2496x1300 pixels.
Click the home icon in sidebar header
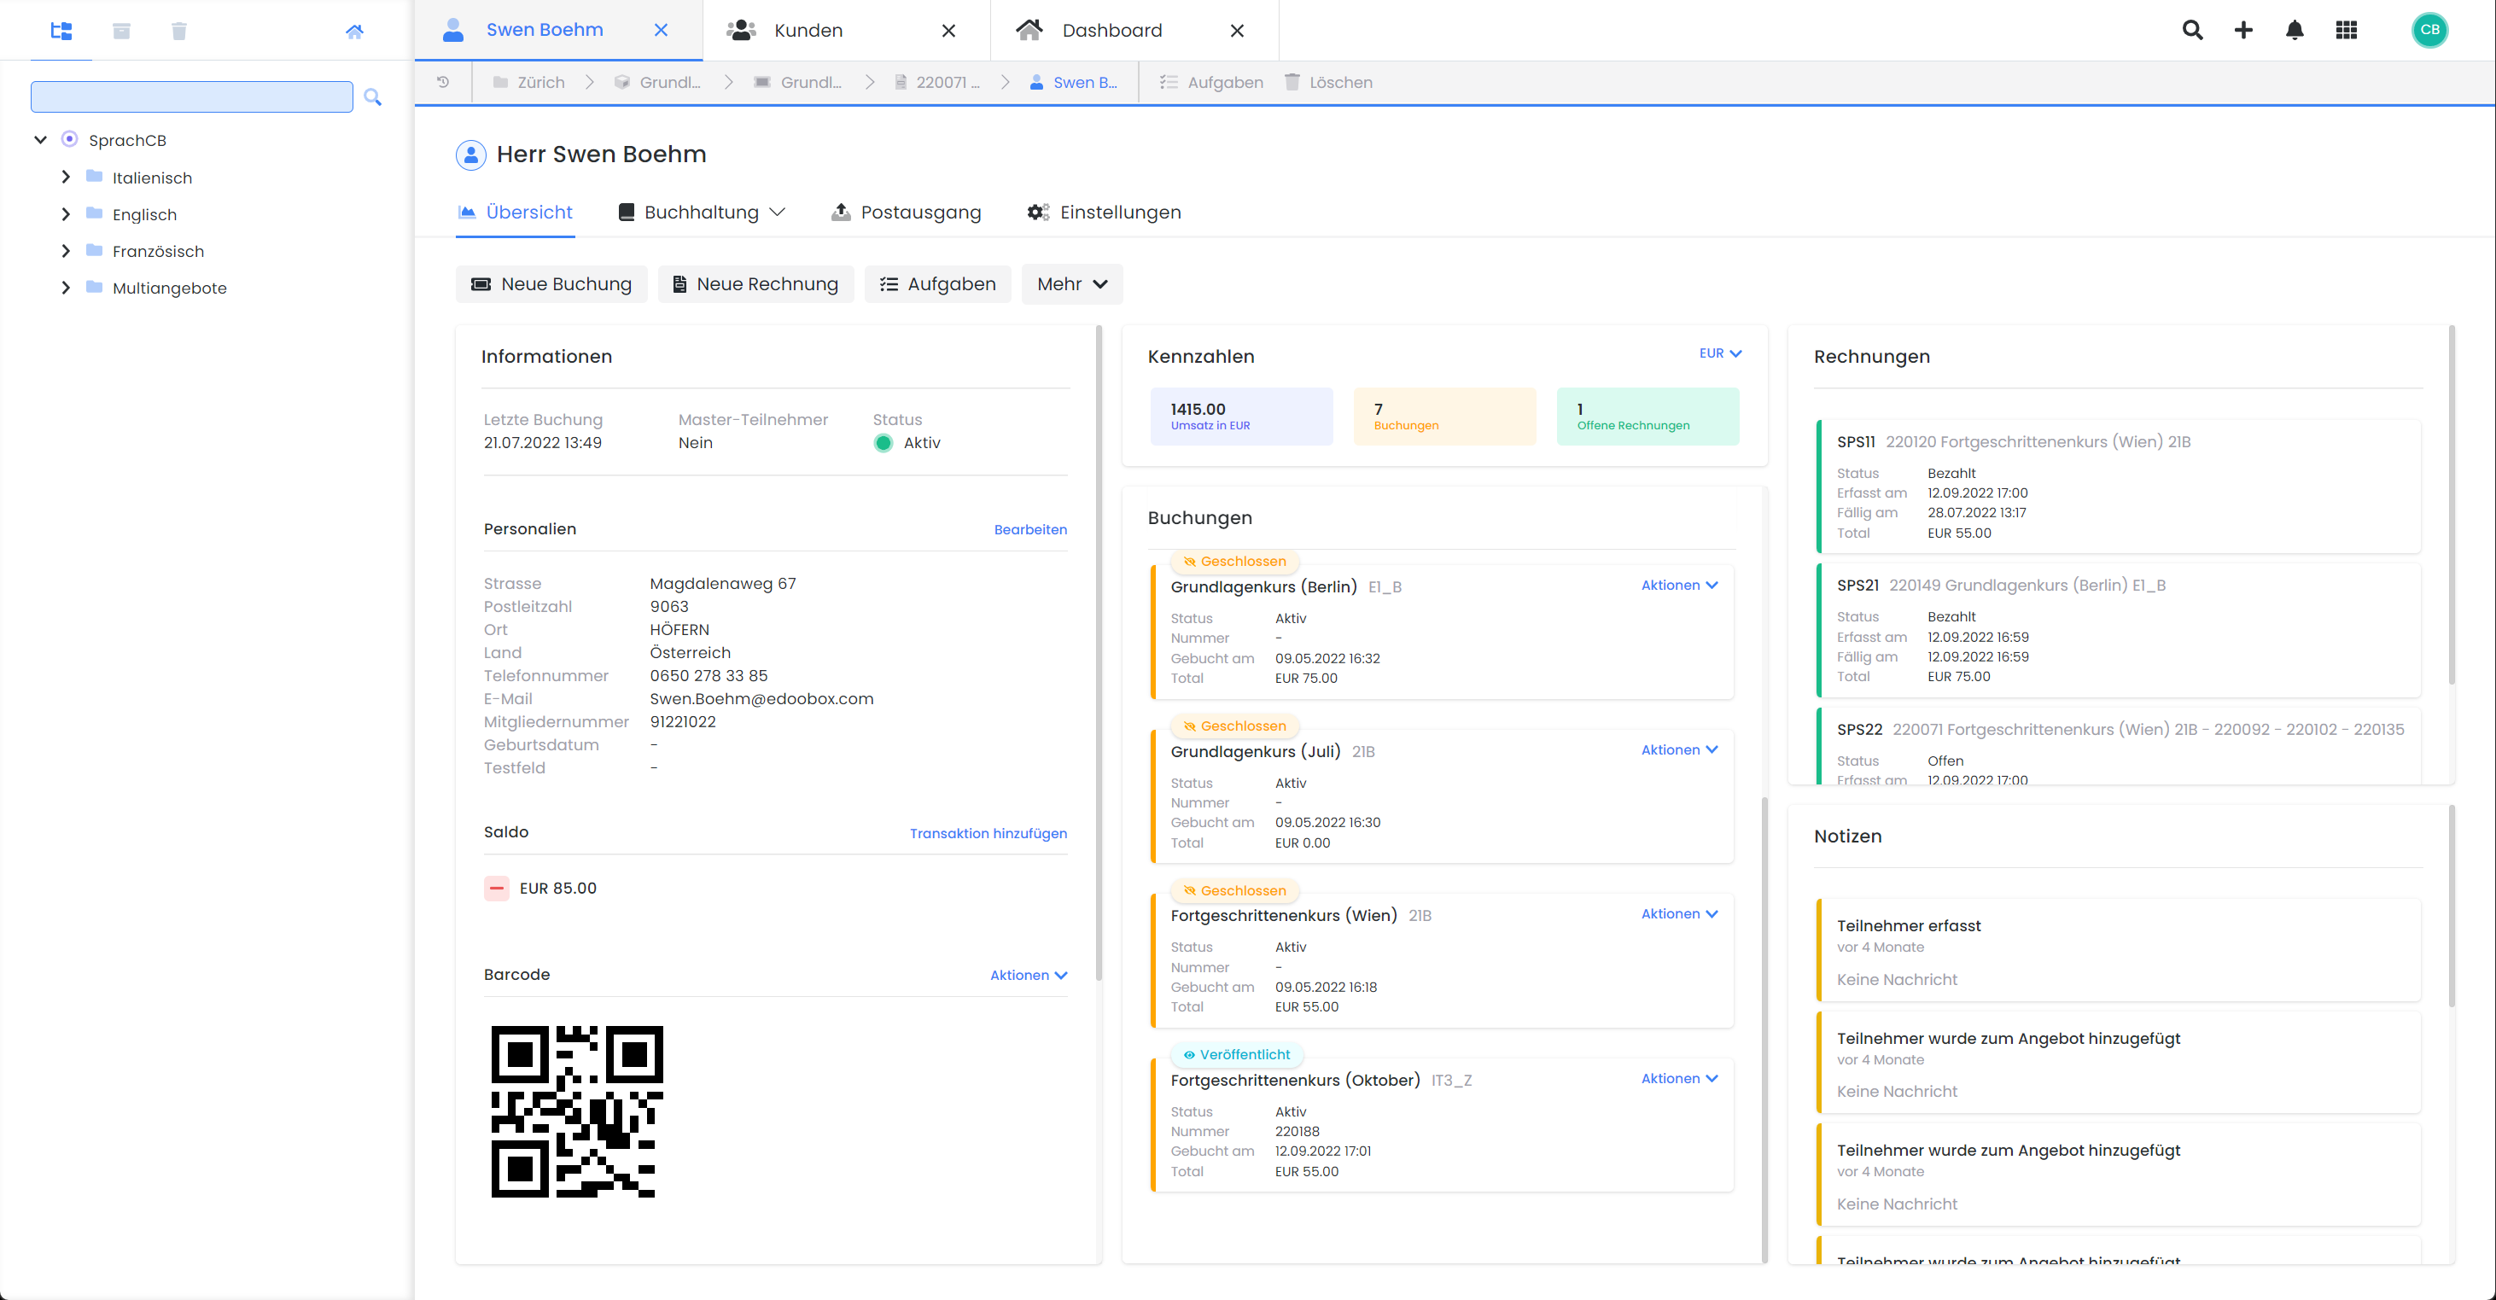point(354,31)
